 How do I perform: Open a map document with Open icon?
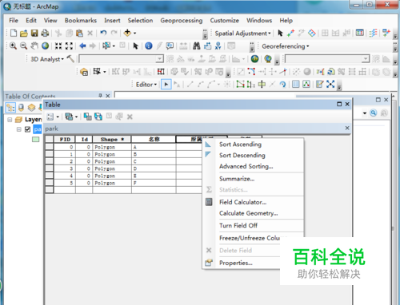[x=24, y=33]
